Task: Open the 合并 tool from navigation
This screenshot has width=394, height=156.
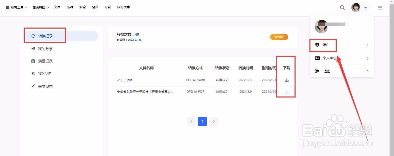Action: pos(95,7)
